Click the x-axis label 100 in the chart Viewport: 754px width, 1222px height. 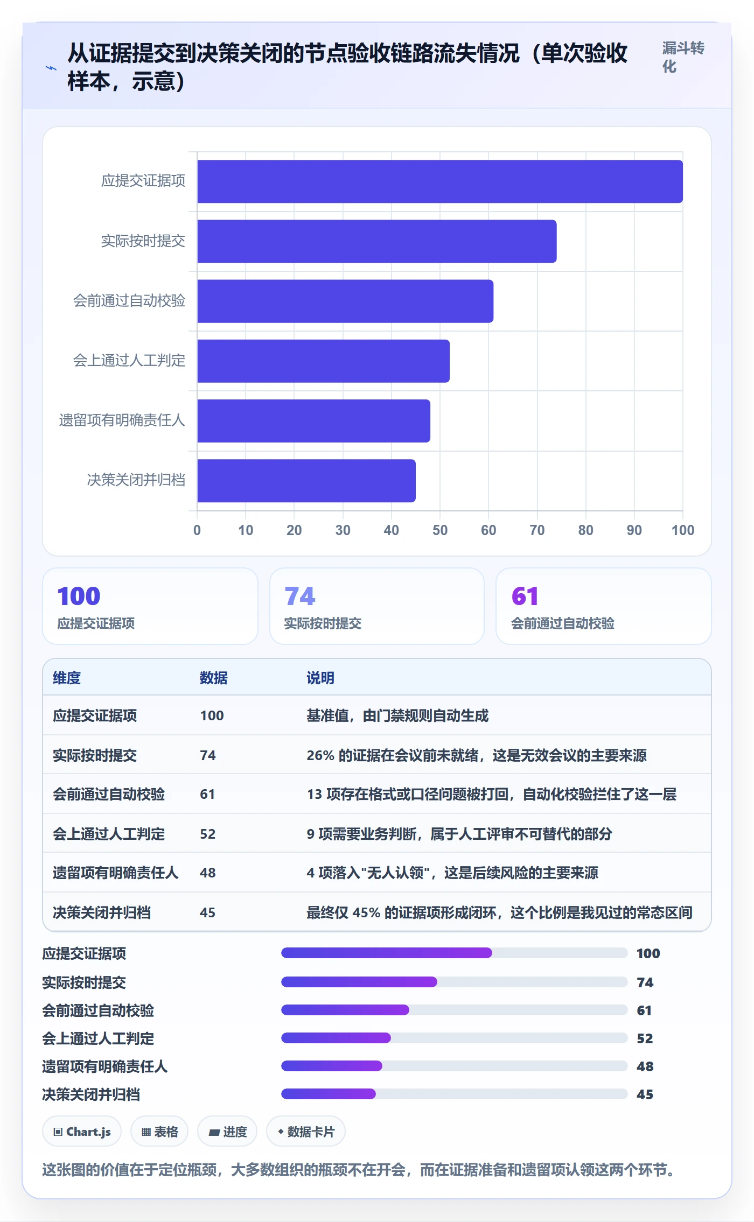tap(683, 530)
